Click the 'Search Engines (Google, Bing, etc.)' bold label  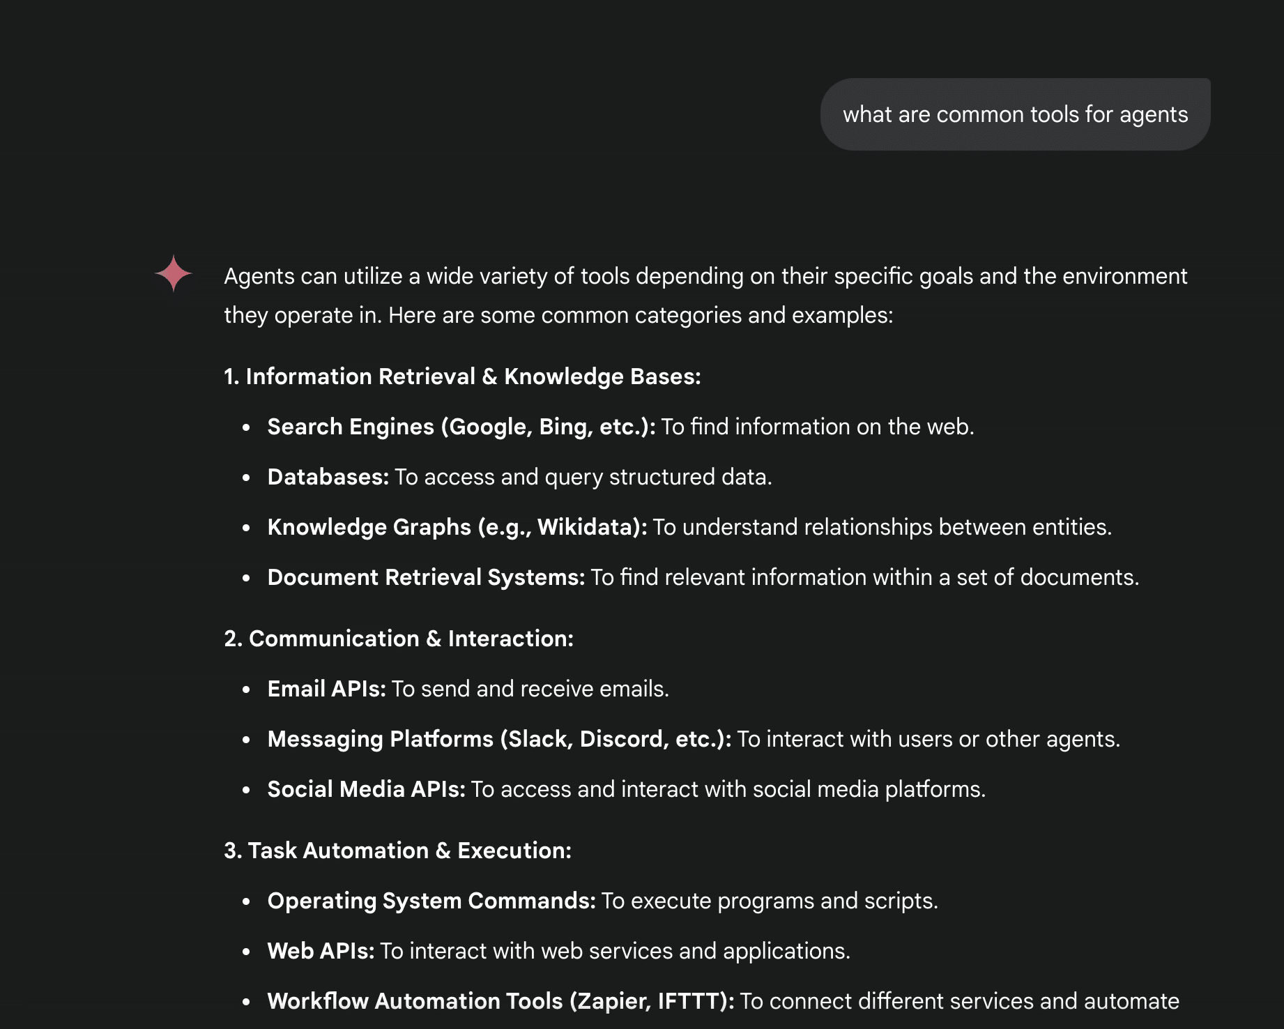(x=461, y=427)
